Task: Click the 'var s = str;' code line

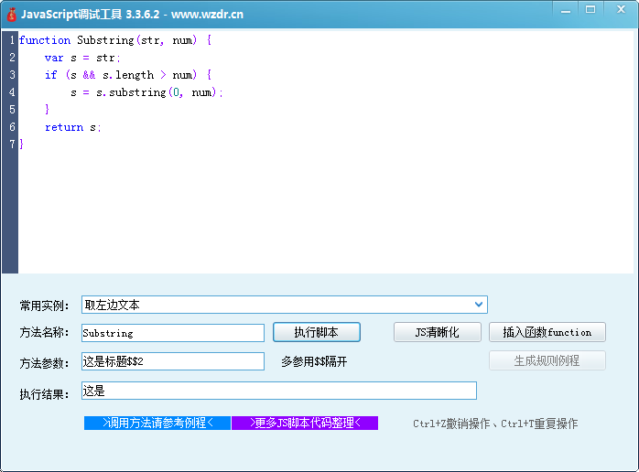Action: [82, 58]
